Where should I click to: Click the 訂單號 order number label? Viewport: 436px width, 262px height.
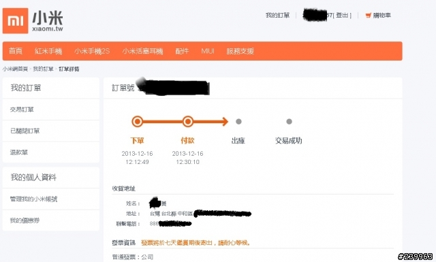pyautogui.click(x=123, y=88)
